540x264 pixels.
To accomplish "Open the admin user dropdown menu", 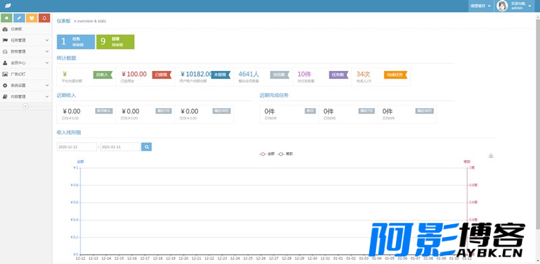I will click(514, 6).
